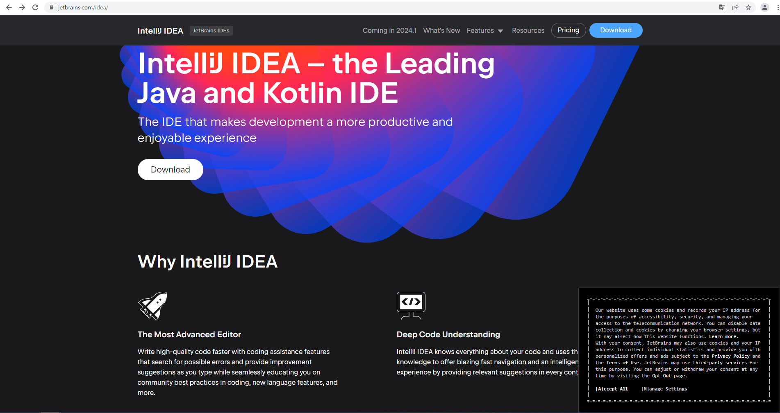Click Deep Code Understanding heading

click(x=448, y=334)
